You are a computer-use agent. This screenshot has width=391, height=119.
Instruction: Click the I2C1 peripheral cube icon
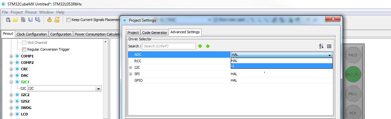click(17, 82)
